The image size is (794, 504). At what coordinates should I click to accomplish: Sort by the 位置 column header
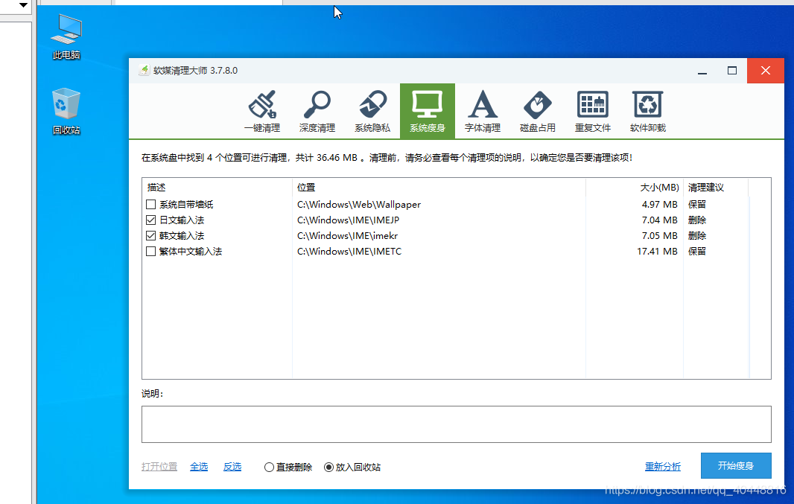pos(439,187)
